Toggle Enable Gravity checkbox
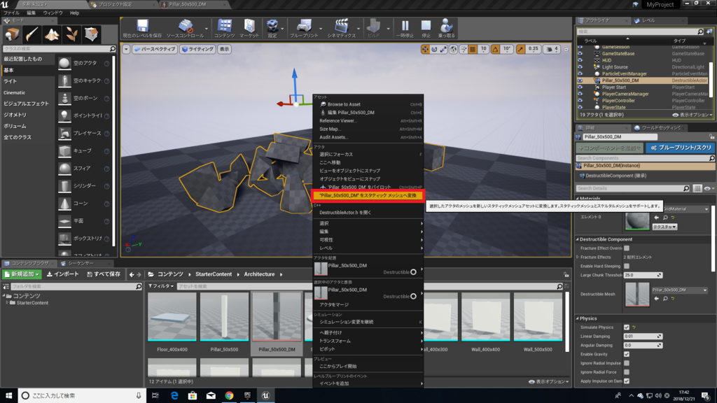Screen dimensions: 717x403 tap(627, 354)
